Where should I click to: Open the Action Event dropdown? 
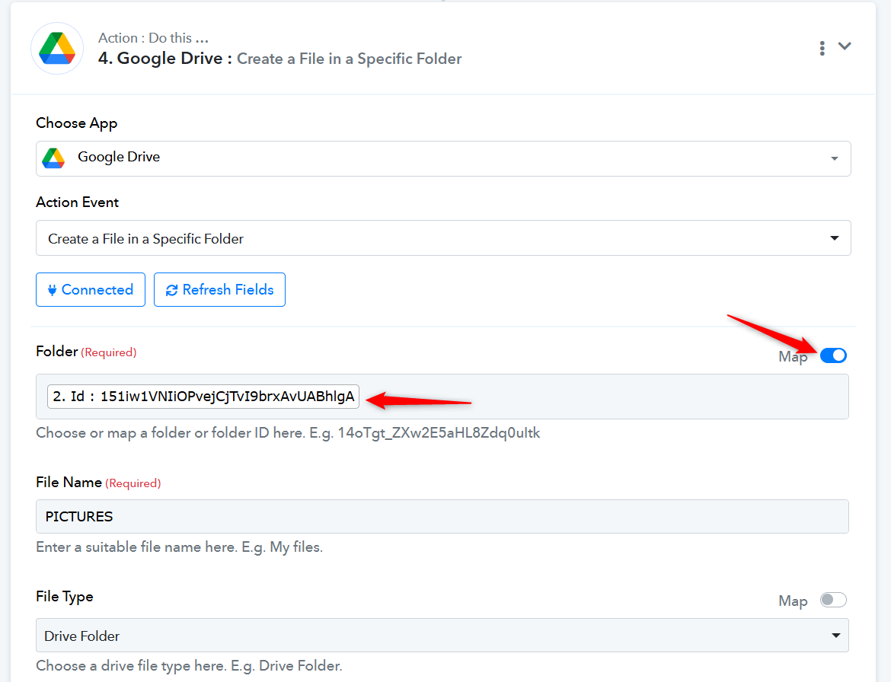click(443, 238)
